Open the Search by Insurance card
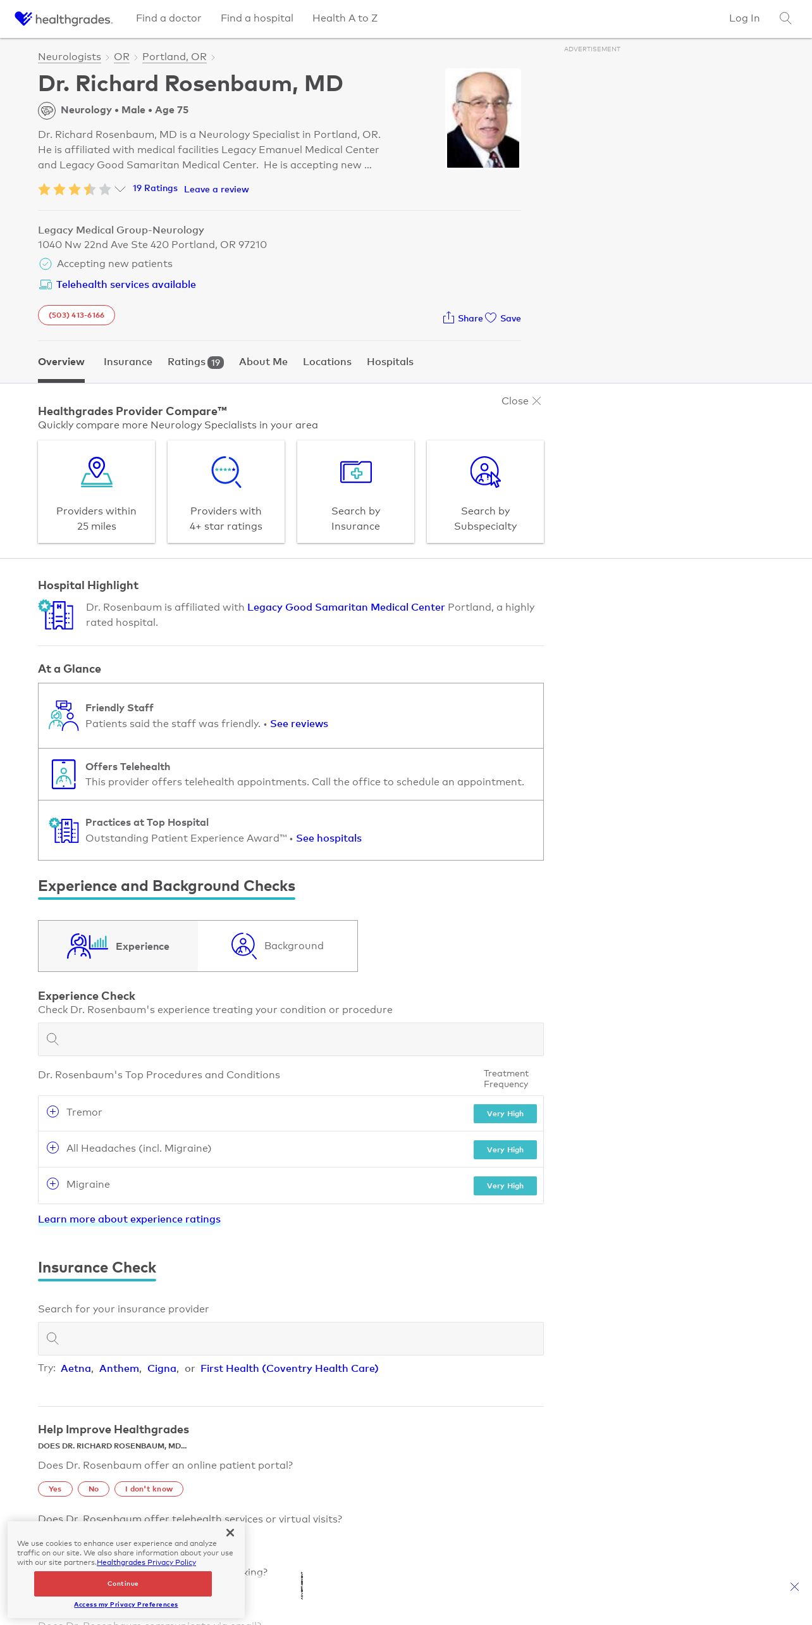The height and width of the screenshot is (1625, 812). point(355,492)
